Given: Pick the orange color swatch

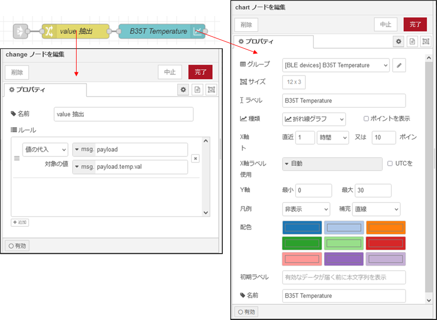Looking at the screenshot, I should tap(386, 228).
